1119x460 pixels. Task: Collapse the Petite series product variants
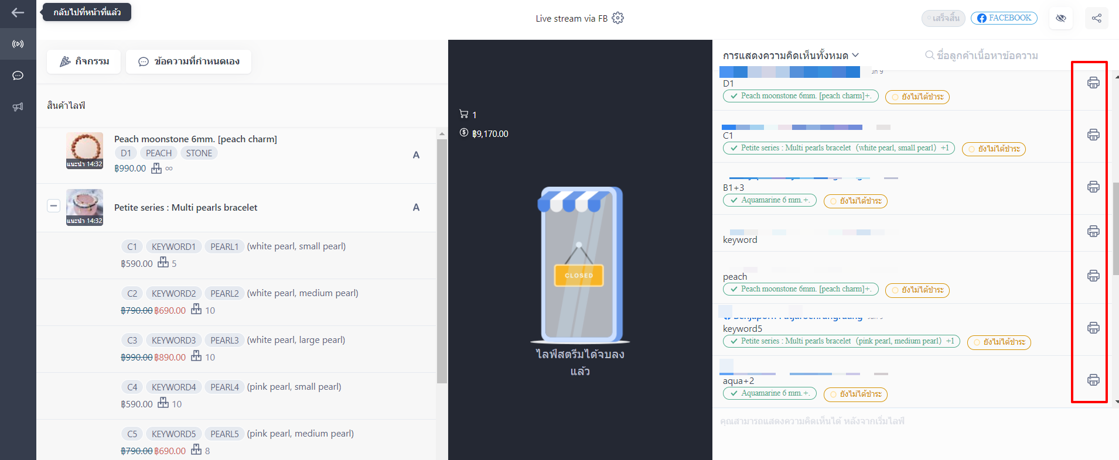(x=53, y=206)
